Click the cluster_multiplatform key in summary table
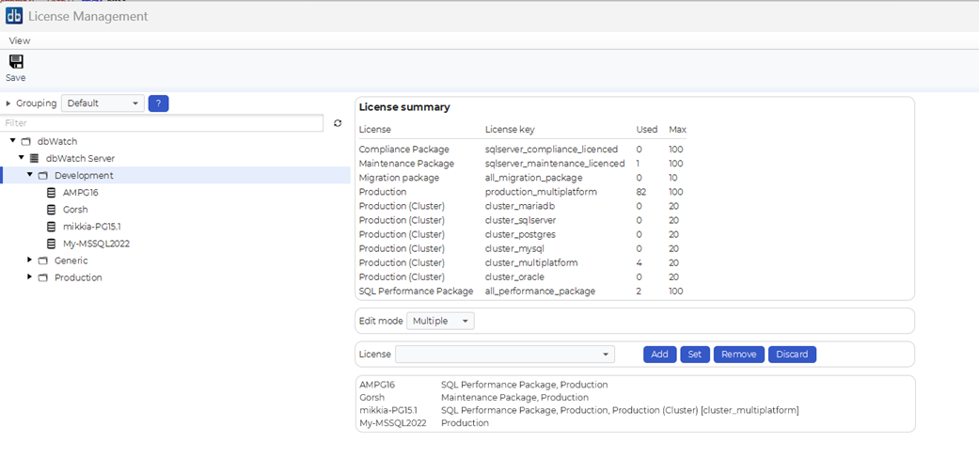Image resolution: width=979 pixels, height=458 pixels. 531,262
